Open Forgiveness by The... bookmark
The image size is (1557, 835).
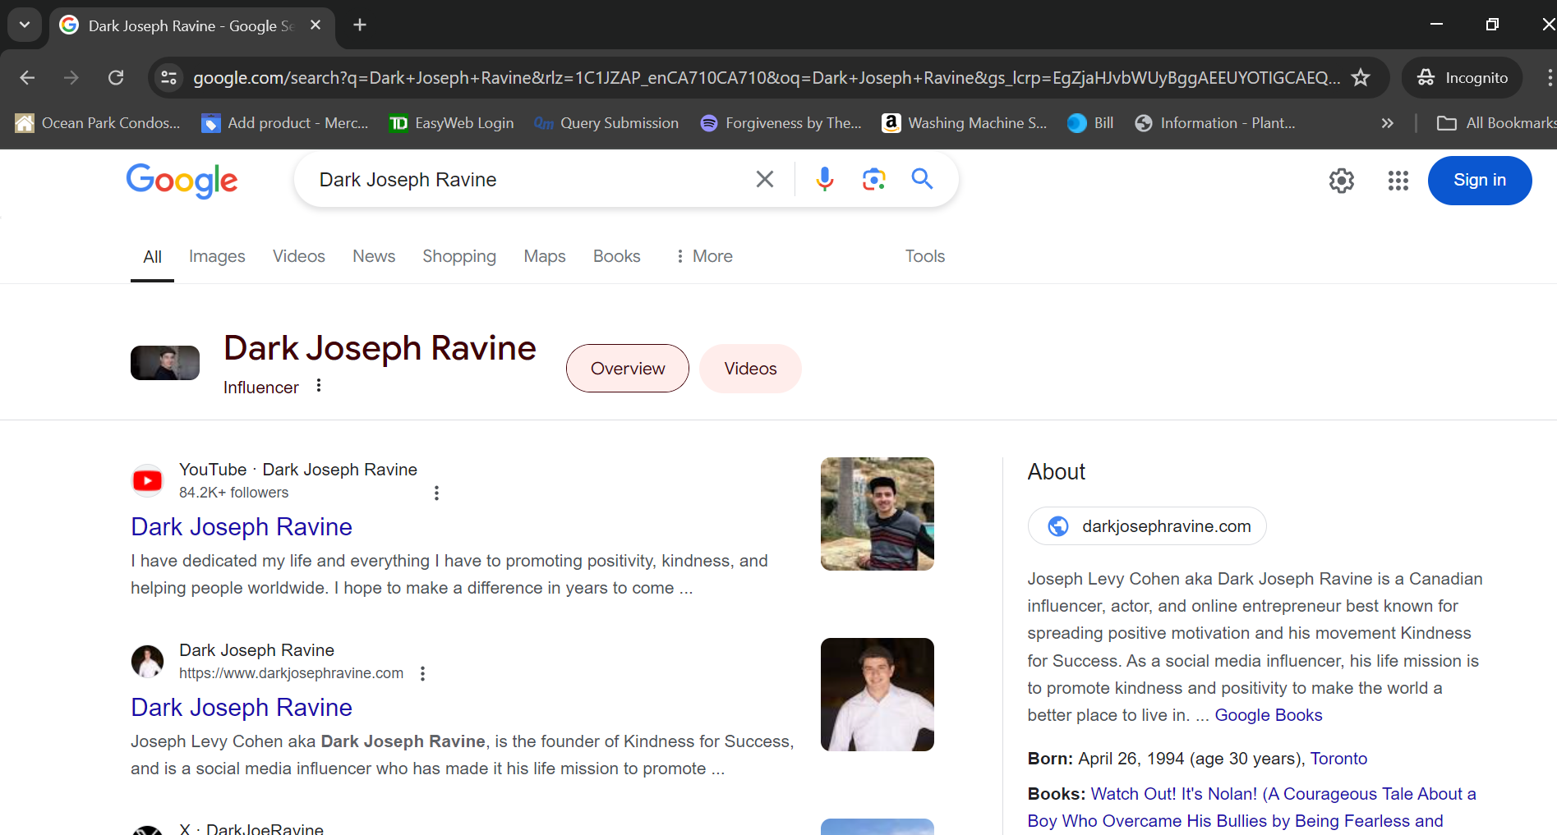781,123
